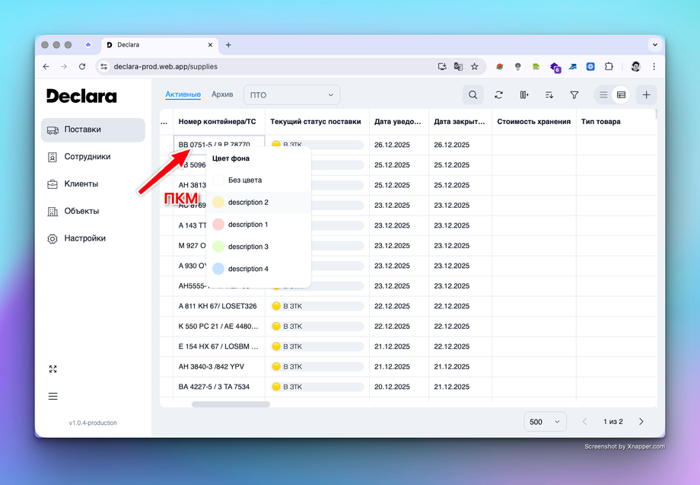Go to previous page arrow

point(584,422)
